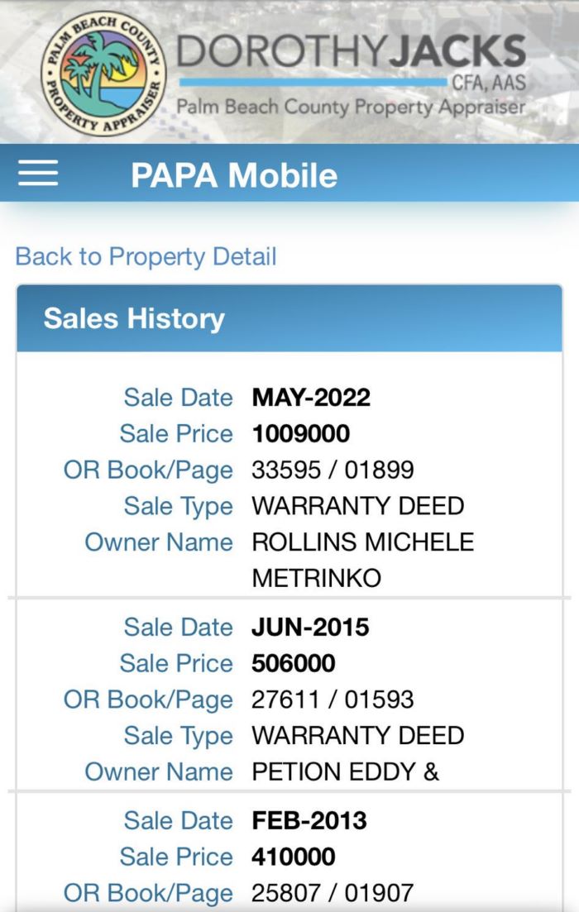The image size is (579, 912).
Task: Click the Palm Beach County Property Appraiser seal
Action: (103, 74)
